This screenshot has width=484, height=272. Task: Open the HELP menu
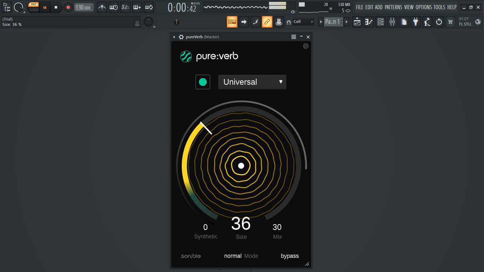point(452,7)
